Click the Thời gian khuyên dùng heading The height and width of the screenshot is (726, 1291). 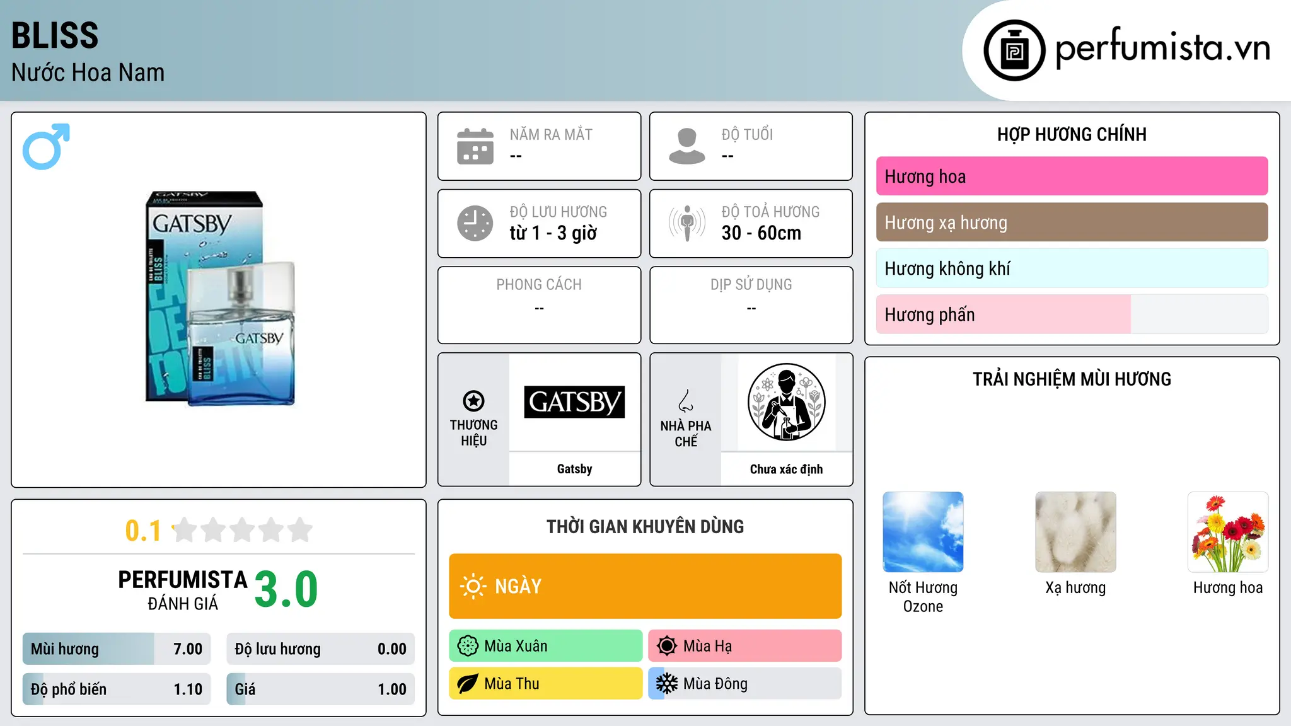click(x=645, y=526)
